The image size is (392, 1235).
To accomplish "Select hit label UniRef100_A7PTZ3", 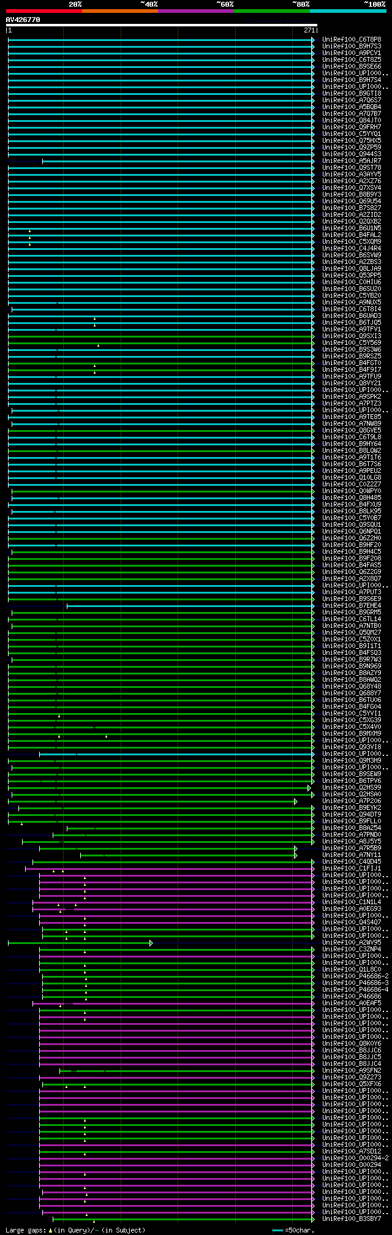I will click(x=352, y=403).
